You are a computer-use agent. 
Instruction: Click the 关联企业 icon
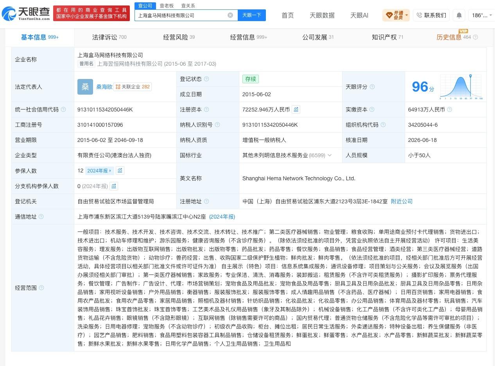click(118, 87)
